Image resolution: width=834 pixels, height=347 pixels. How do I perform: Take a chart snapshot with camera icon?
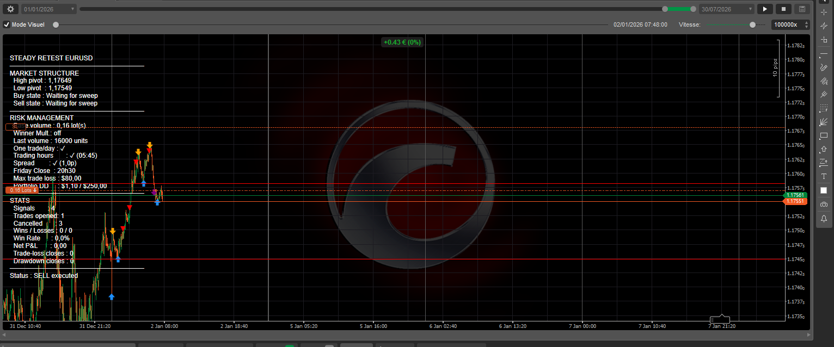point(824,205)
